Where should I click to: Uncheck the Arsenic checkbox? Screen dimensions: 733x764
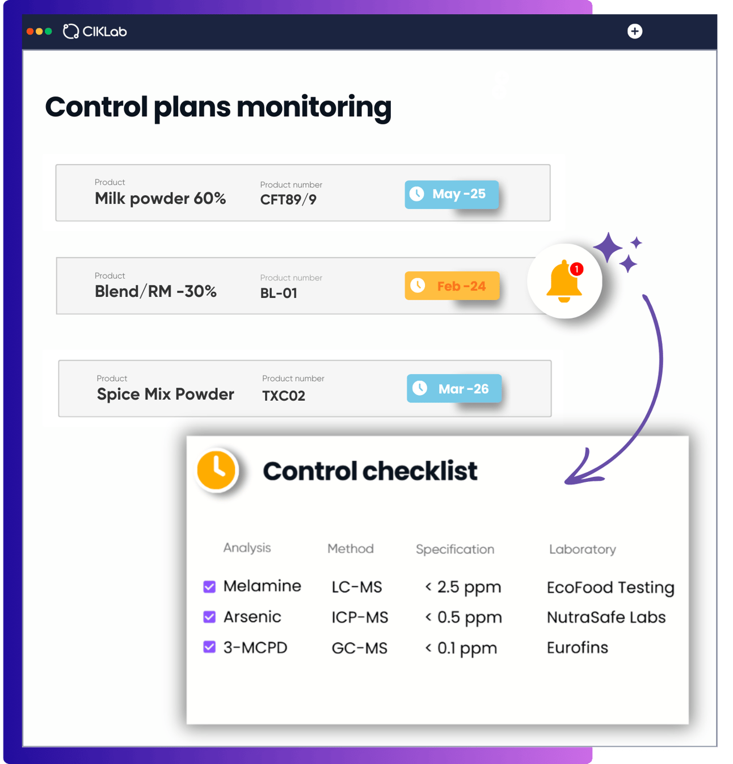pyautogui.click(x=209, y=617)
